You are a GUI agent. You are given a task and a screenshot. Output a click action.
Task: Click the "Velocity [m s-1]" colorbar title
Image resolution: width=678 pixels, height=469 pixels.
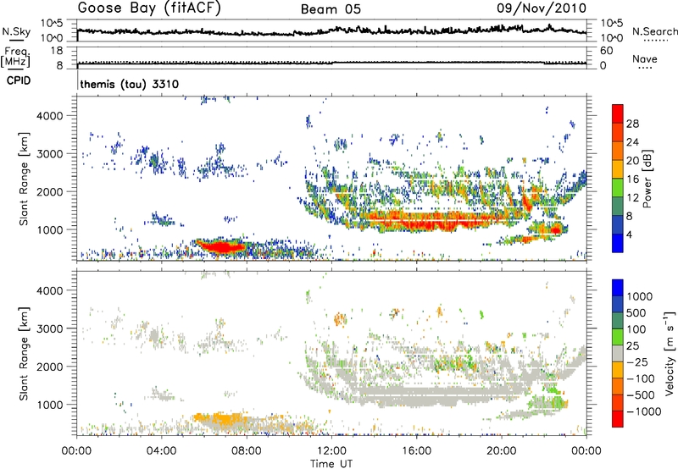[x=670, y=353]
